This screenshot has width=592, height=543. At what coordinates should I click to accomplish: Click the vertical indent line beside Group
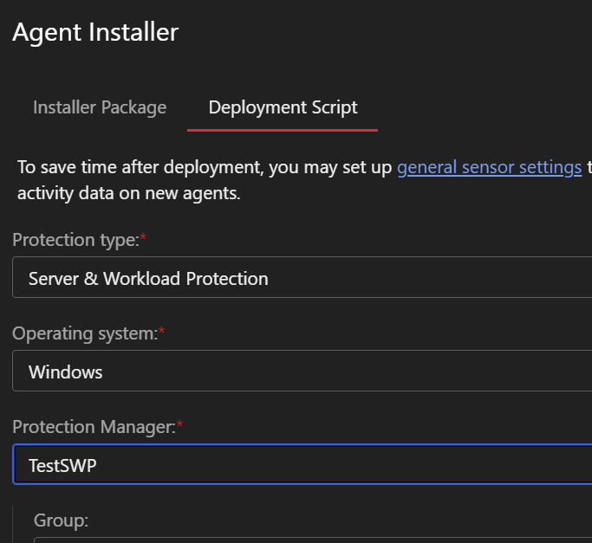coord(14,524)
